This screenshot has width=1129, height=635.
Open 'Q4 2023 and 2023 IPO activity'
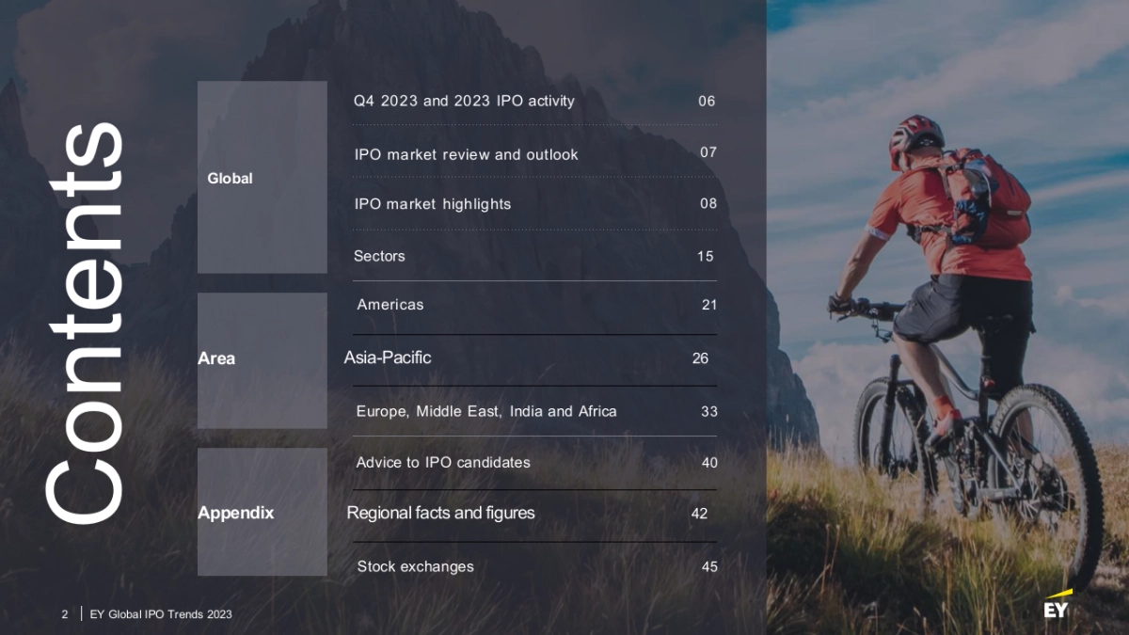coord(464,101)
